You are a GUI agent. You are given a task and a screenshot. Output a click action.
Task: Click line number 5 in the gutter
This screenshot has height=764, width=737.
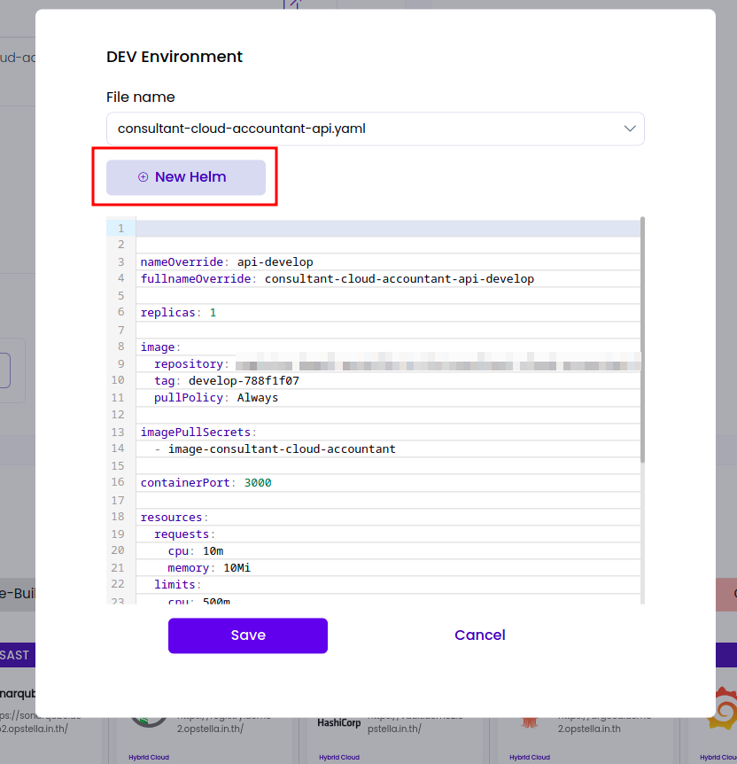pos(120,296)
